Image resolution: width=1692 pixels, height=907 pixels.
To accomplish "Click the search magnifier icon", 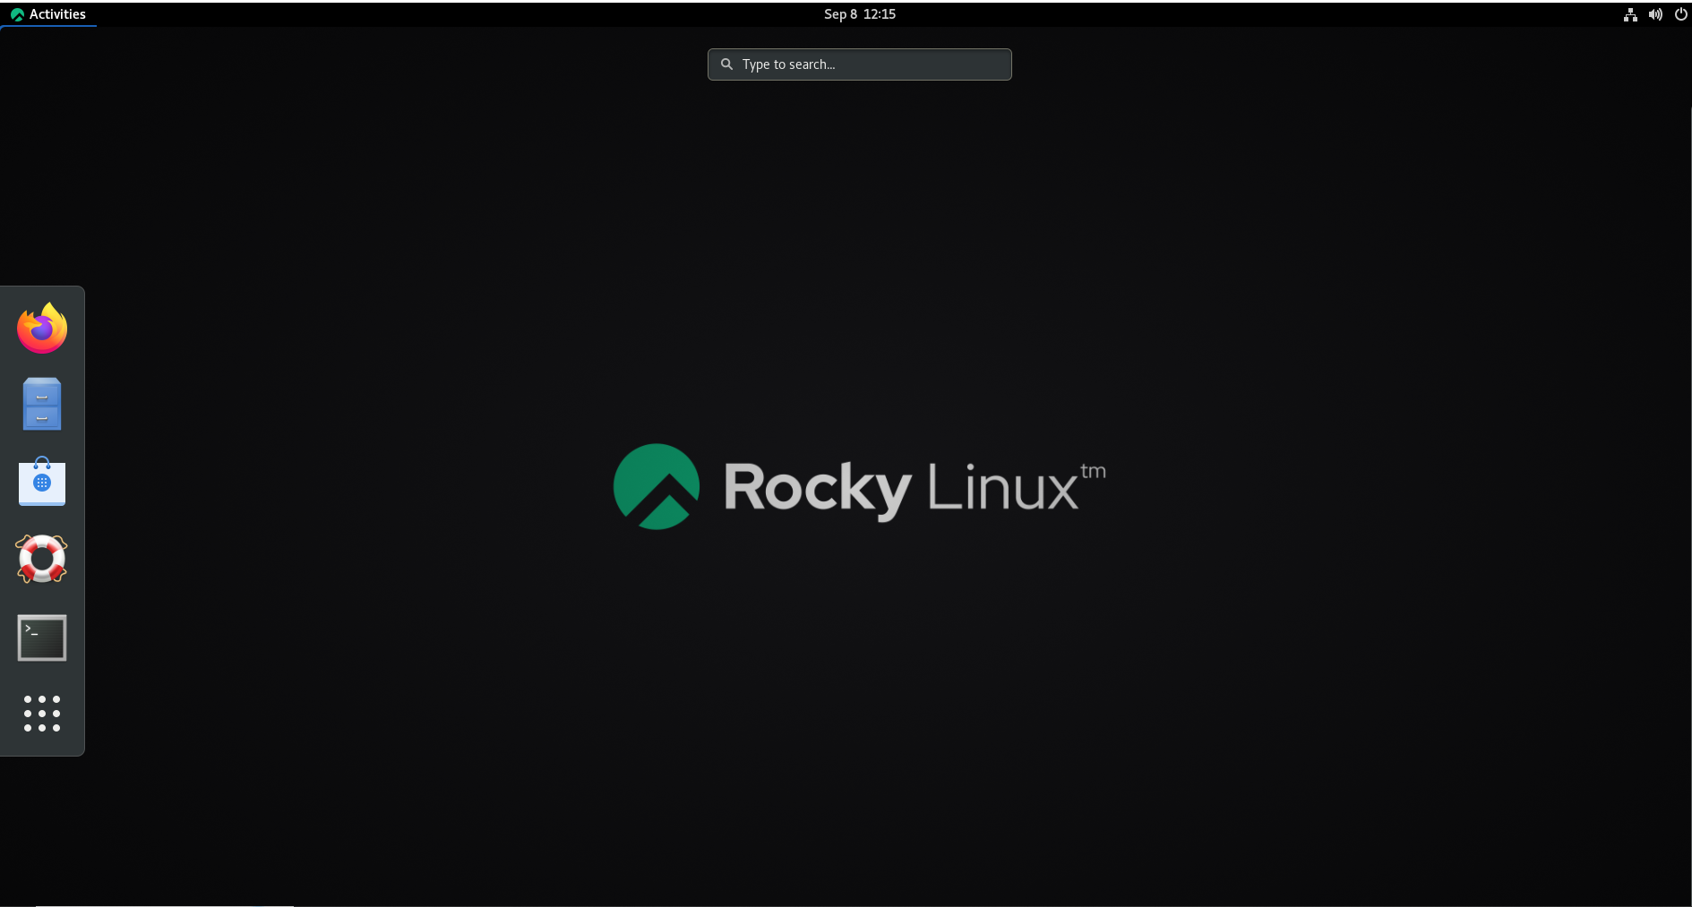I will (x=727, y=64).
